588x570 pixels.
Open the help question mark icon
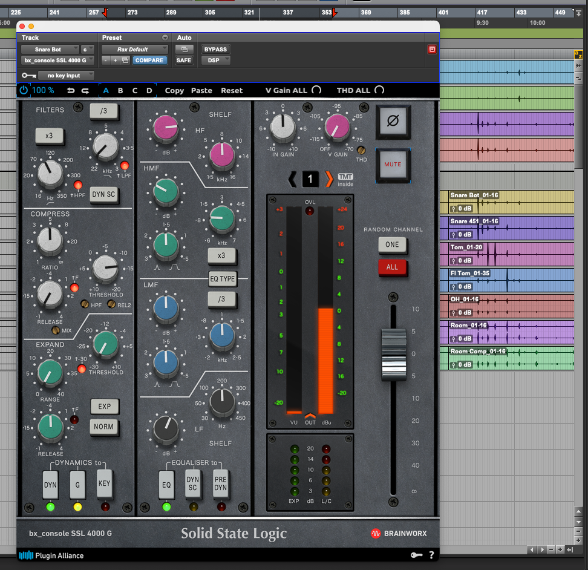coord(431,555)
